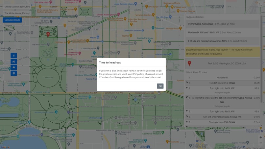The height and width of the screenshot is (149, 265).
Task: Click The Capital Hilton map pin
Action: point(51,2)
